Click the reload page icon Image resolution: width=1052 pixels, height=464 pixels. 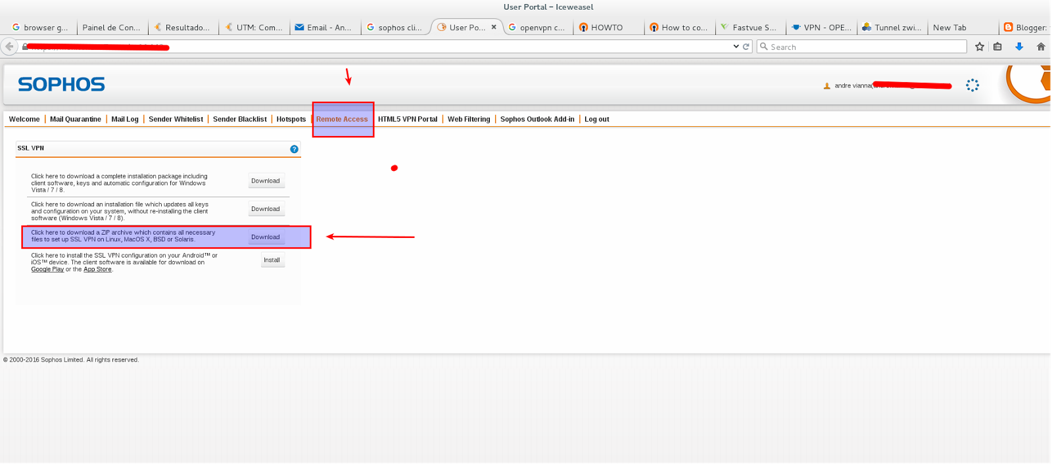746,47
